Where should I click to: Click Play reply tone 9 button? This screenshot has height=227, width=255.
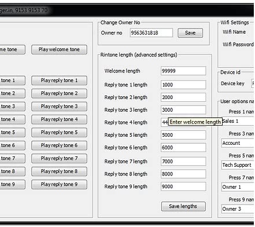pyautogui.click(x=59, y=184)
